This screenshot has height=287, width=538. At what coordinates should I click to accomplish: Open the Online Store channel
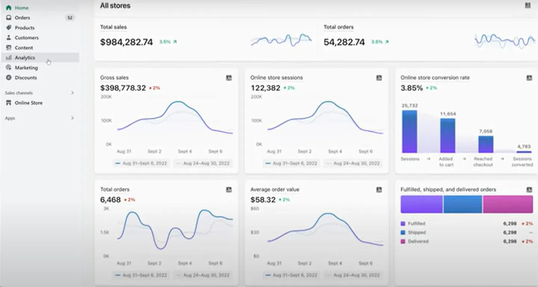click(x=29, y=103)
